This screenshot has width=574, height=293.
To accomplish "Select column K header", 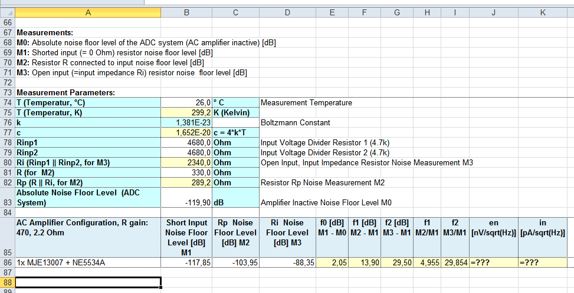I will (x=542, y=11).
